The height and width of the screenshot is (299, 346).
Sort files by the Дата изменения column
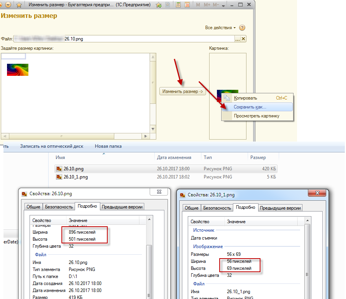click(x=174, y=157)
